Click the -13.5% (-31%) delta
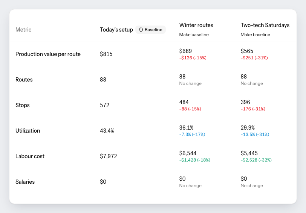Viewport: 306px width, 213px height. click(255, 134)
